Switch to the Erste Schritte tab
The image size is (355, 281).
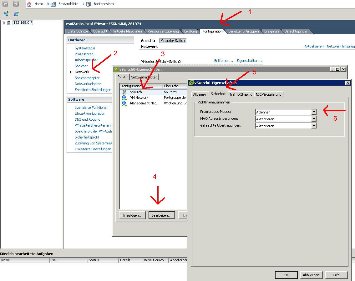pos(78,31)
